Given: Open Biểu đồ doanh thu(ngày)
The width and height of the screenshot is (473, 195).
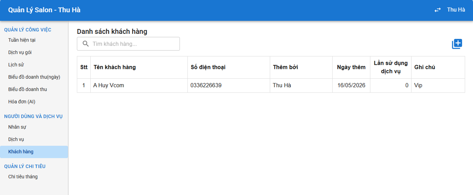Looking at the screenshot, I should coord(34,77).
